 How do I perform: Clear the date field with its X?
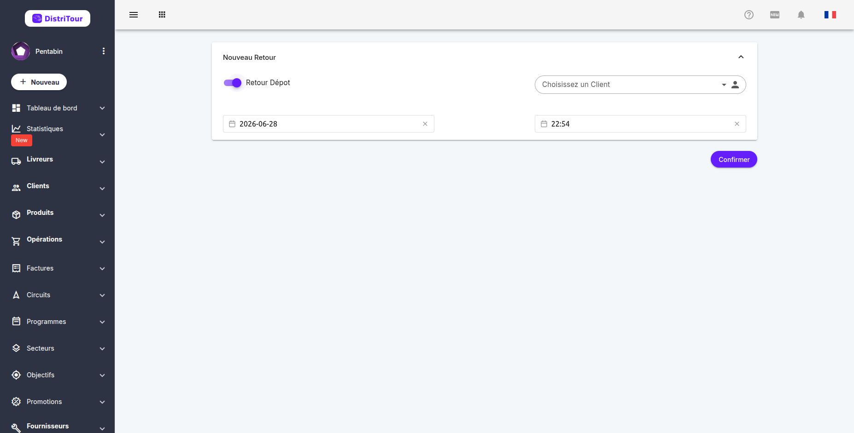pyautogui.click(x=425, y=124)
